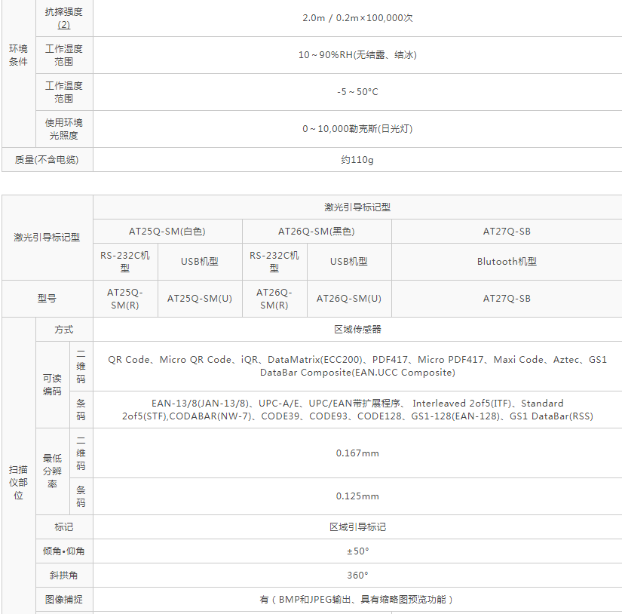Select the ±50° tilt angle value

click(357, 551)
